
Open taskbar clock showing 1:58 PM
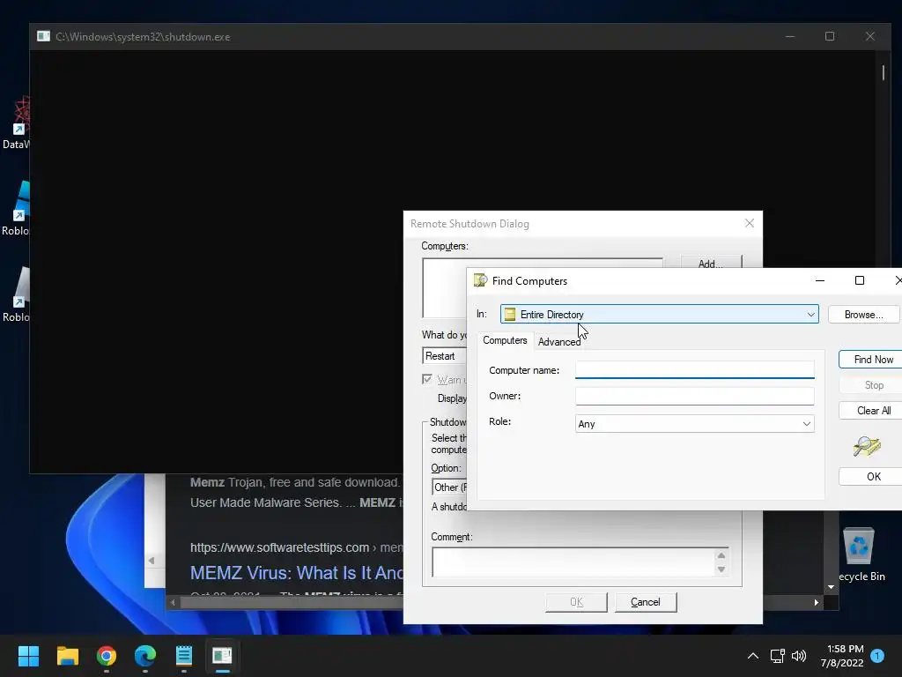tap(842, 656)
